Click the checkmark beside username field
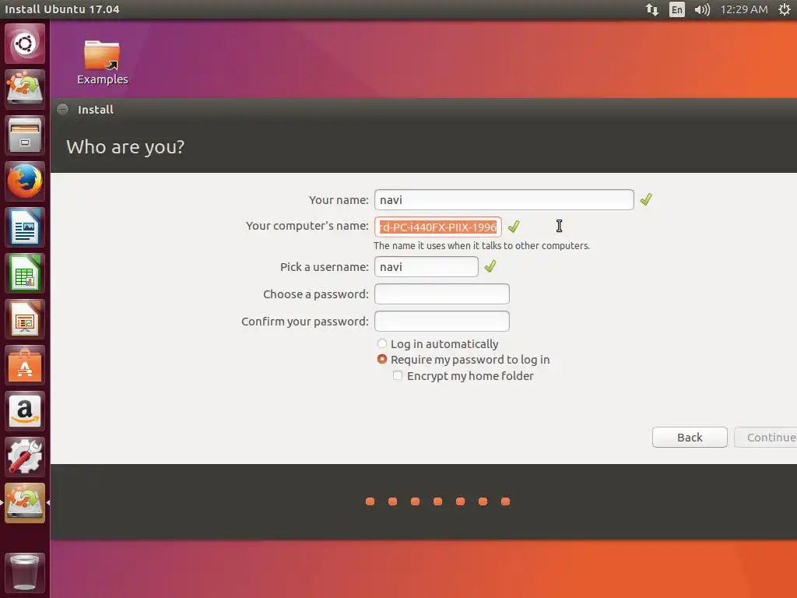 coord(490,266)
